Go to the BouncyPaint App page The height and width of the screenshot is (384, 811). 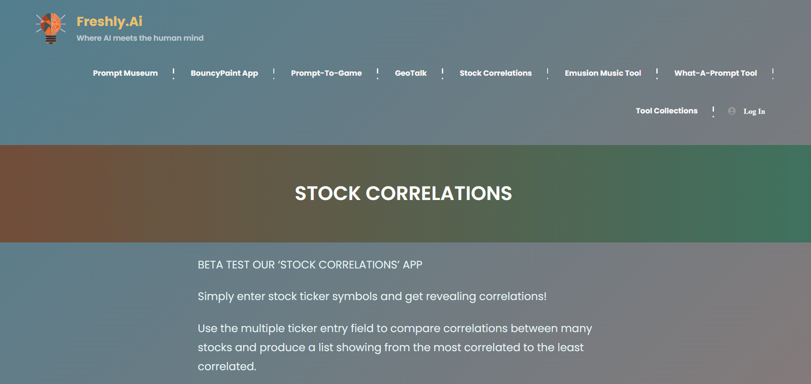point(224,73)
